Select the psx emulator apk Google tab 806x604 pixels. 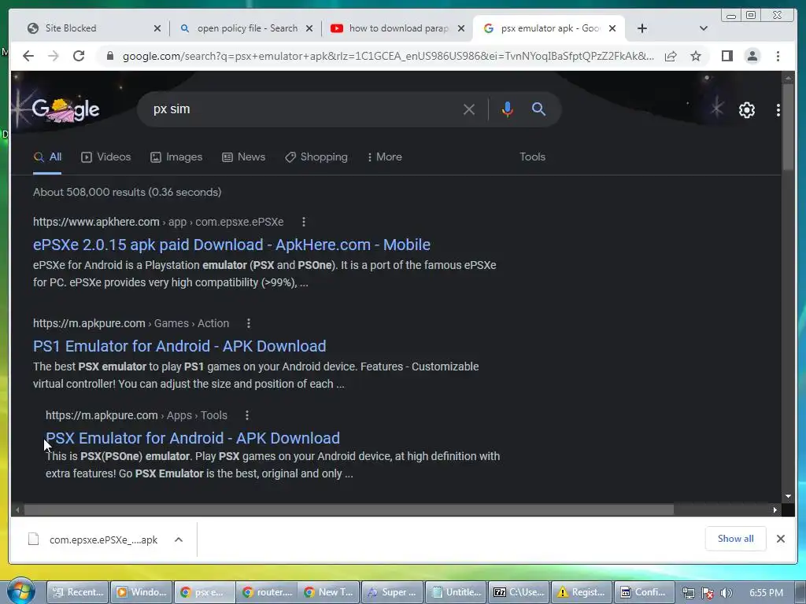[549, 28]
